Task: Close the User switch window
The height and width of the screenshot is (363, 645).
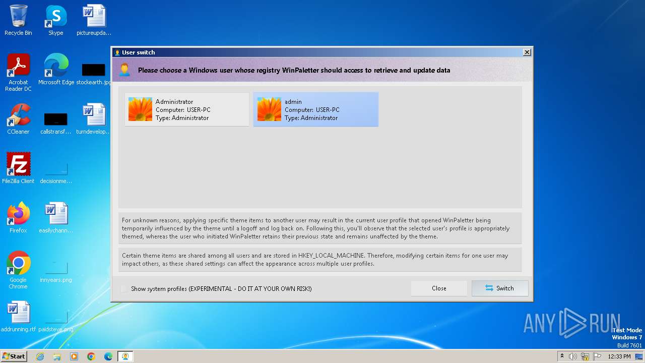Action: (527, 52)
